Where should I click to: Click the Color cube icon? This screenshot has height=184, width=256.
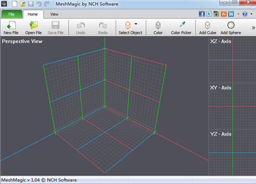click(158, 26)
